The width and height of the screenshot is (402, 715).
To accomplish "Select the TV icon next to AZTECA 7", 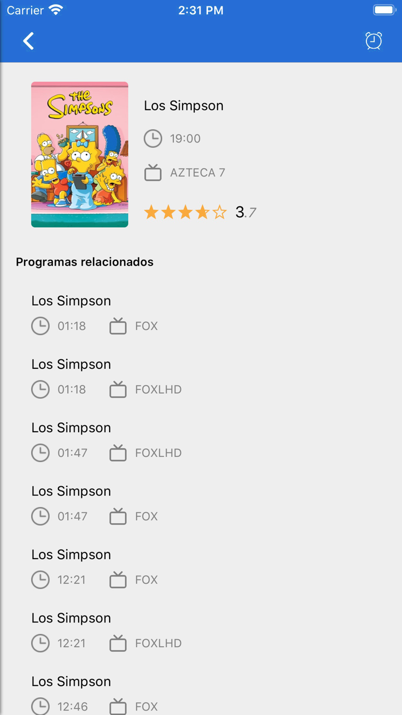I will click(153, 172).
